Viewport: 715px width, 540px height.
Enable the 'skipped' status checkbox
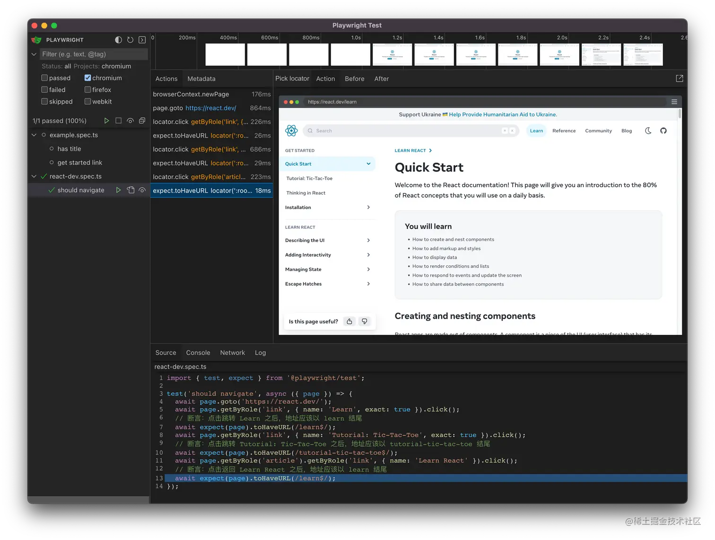(44, 102)
